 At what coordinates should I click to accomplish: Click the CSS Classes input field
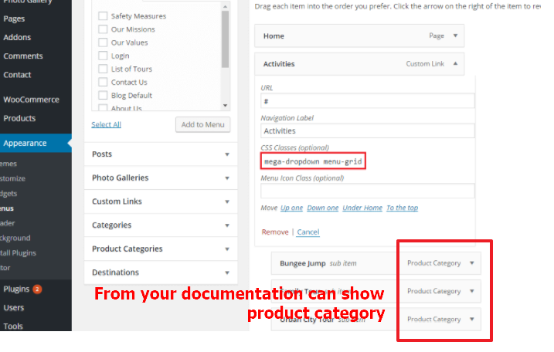[313, 161]
